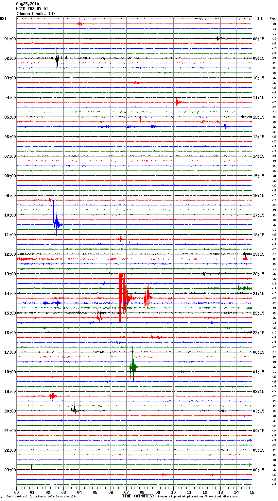Click the 19:15 UTC time label

pos(259,254)
